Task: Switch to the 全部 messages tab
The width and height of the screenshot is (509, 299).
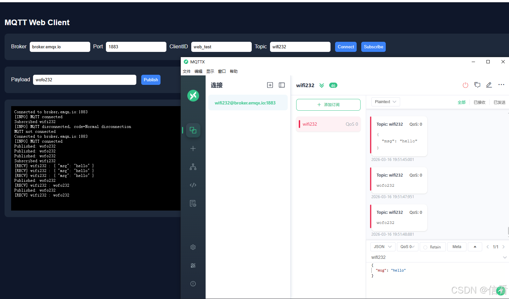Action: coord(462,102)
